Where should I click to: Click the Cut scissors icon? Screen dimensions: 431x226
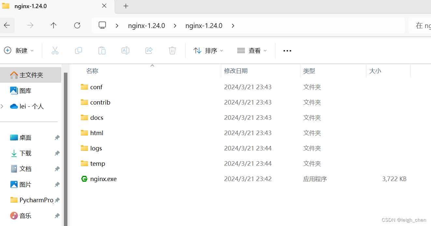55,50
